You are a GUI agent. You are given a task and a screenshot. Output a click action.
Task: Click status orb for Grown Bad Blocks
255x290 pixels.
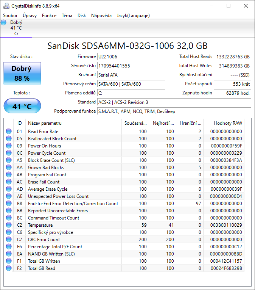pyautogui.click(x=9, y=168)
